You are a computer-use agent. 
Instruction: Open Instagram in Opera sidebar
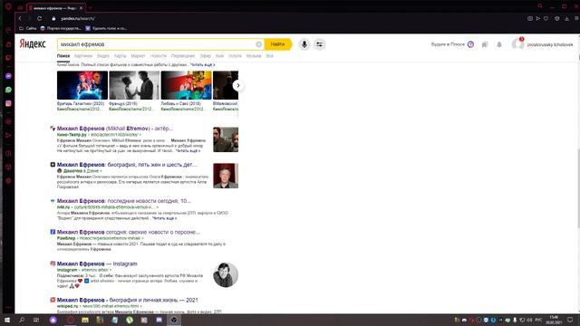tap(8, 103)
